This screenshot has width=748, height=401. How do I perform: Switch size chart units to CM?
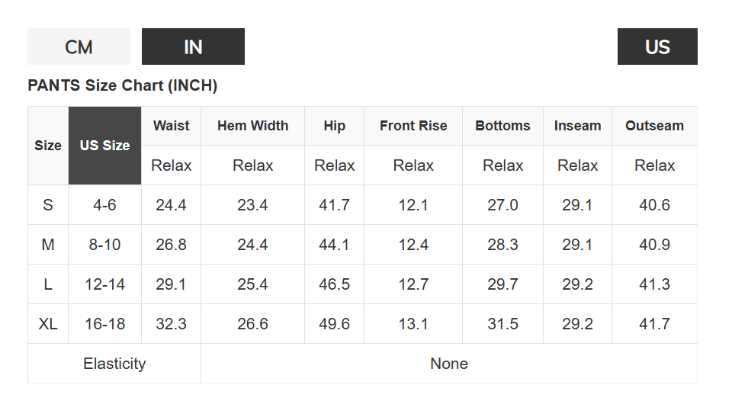coord(79,47)
